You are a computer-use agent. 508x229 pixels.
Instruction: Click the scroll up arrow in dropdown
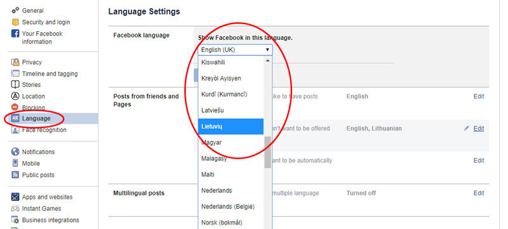pos(267,60)
